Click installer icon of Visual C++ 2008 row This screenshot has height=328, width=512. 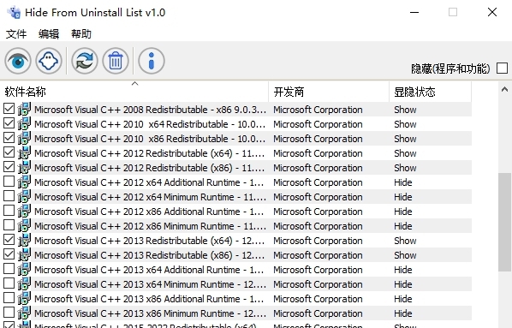coord(24,109)
